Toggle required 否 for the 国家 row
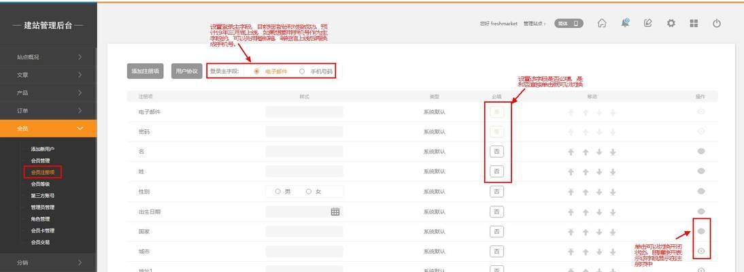Image resolution: width=744 pixels, height=272 pixels. tap(496, 231)
